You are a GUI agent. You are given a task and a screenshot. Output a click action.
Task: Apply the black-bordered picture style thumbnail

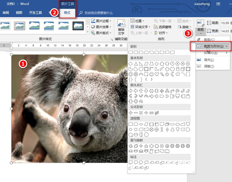(78, 26)
